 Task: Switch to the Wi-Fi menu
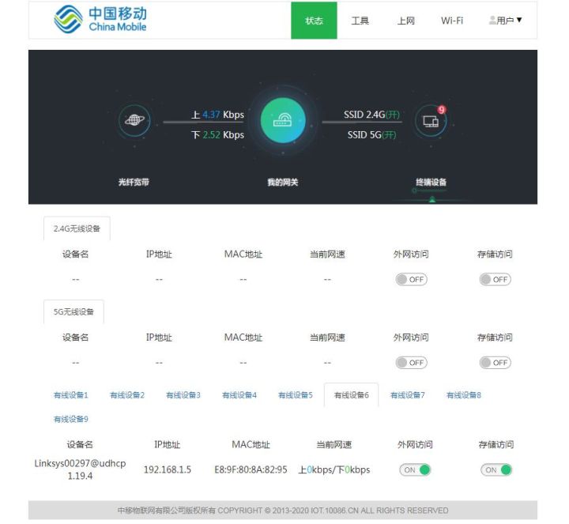(452, 21)
